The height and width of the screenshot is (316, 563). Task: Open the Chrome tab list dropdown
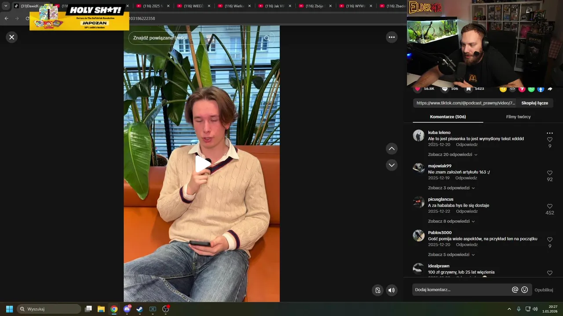[x=6, y=6]
